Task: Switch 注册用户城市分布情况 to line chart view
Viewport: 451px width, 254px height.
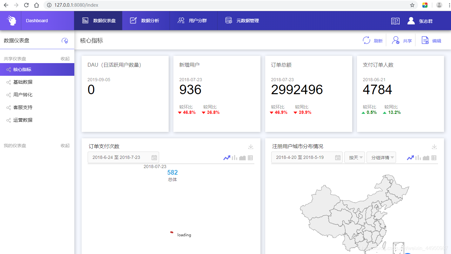Action: coord(410,158)
